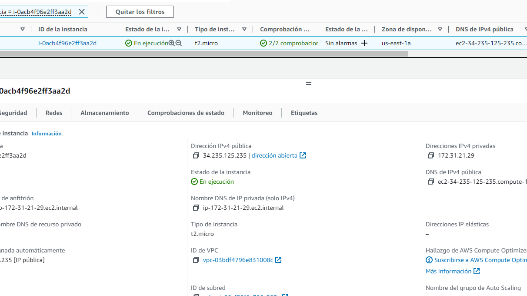This screenshot has width=527, height=296.
Task: Open the Zona de disponibilidad filter dropdown
Action: 440,29
